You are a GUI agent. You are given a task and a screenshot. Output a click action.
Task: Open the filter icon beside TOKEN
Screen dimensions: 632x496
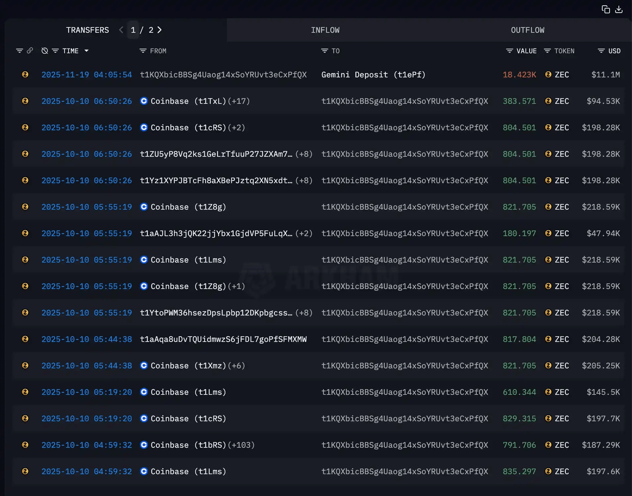point(547,51)
